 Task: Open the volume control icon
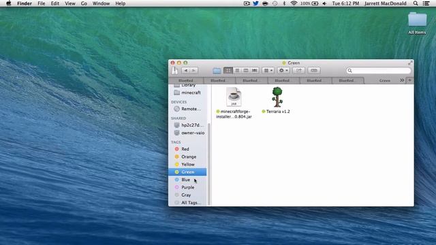point(324,3)
